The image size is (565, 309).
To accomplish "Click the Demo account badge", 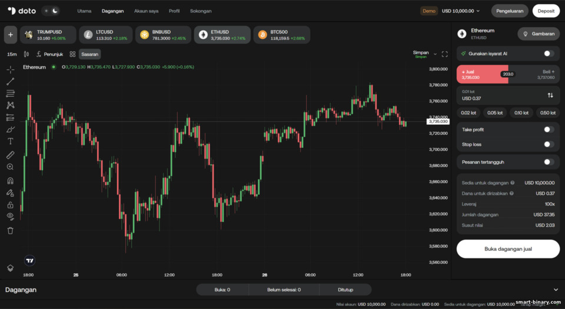I will pos(429,11).
